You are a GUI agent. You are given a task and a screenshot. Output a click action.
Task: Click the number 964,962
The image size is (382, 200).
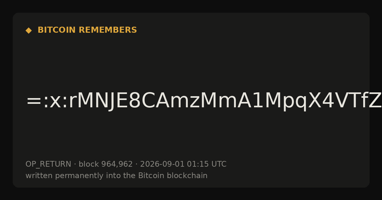[117, 164]
